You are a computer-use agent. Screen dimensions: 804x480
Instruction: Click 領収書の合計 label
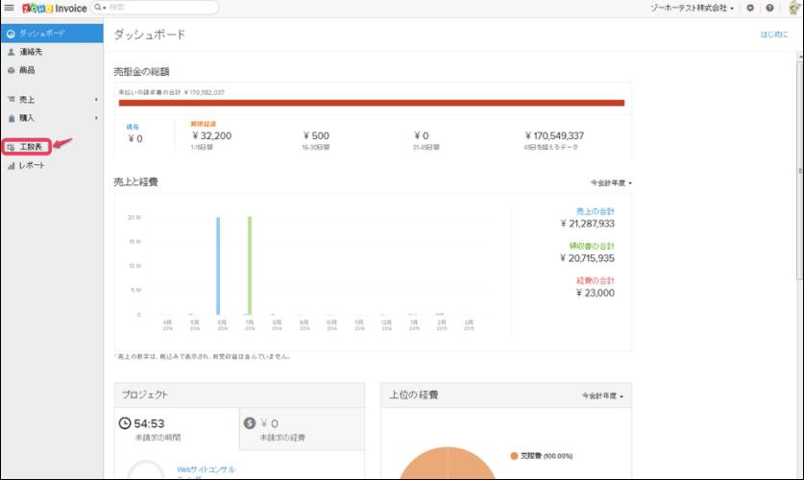(591, 246)
